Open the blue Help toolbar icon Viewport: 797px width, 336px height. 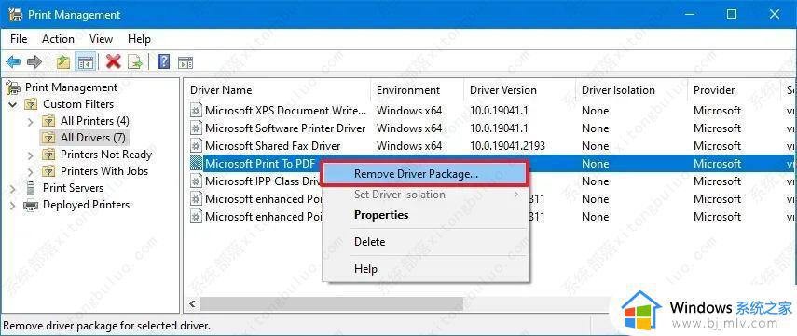point(164,62)
